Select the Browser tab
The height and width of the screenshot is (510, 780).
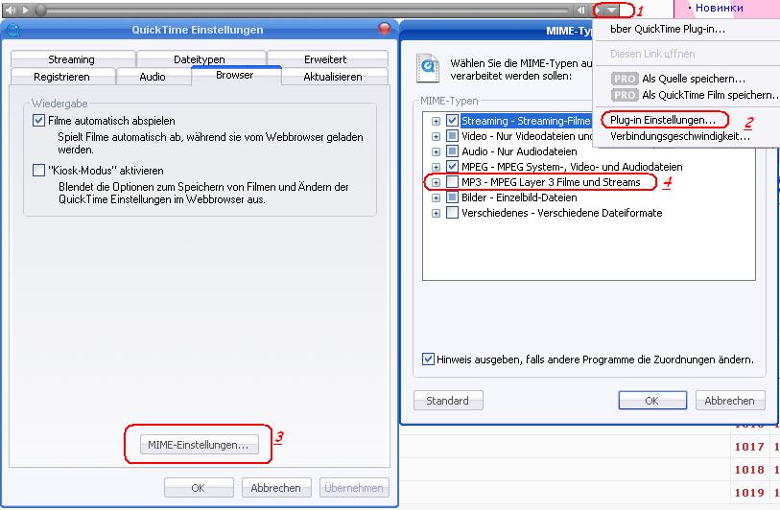point(235,75)
